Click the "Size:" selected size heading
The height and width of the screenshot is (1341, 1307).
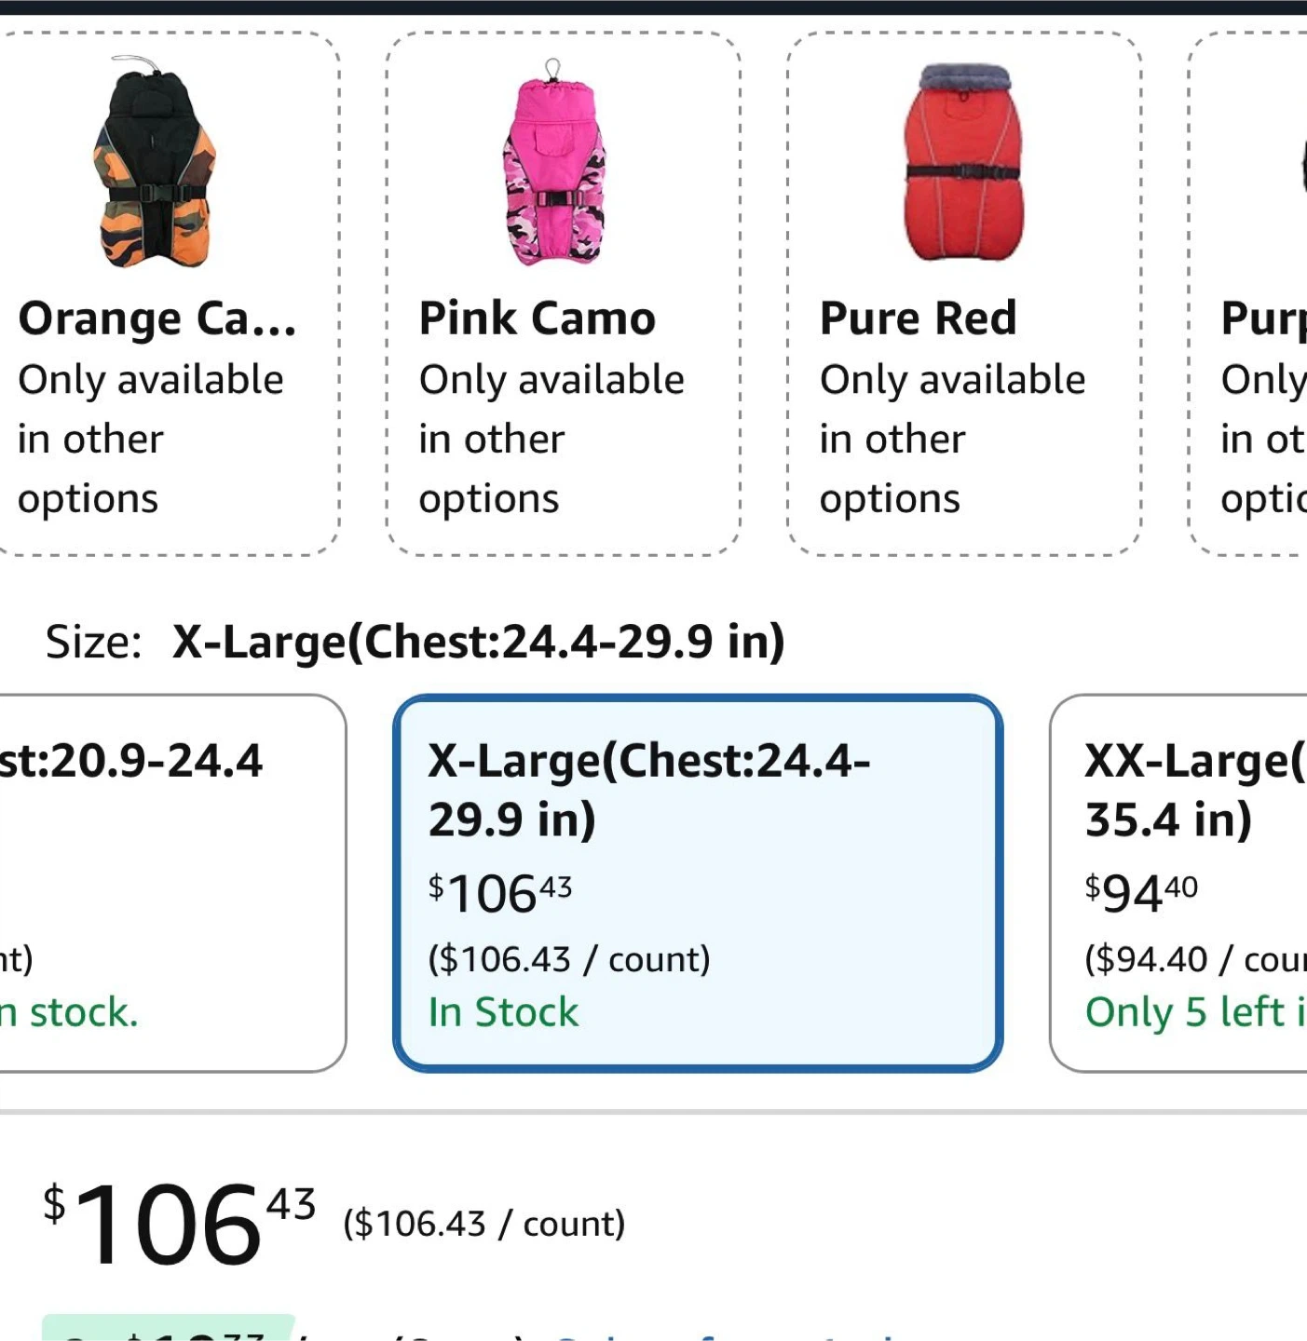click(x=415, y=642)
